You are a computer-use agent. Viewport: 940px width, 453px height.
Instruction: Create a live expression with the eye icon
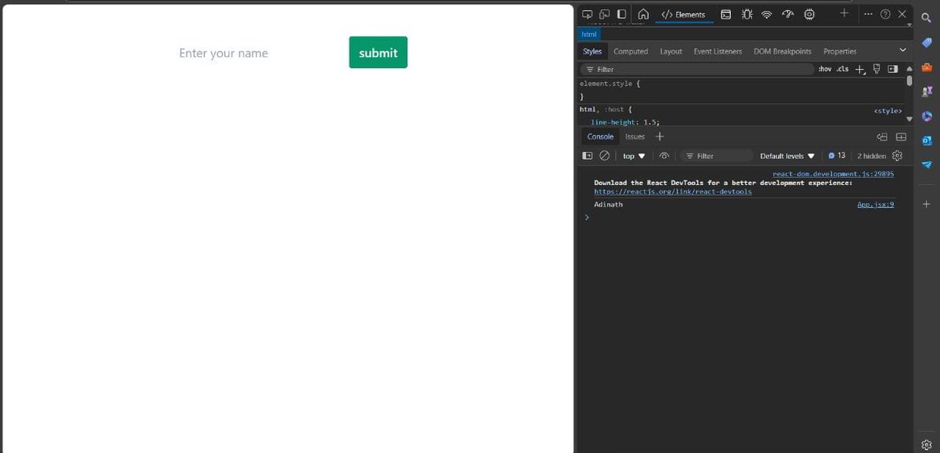(663, 155)
